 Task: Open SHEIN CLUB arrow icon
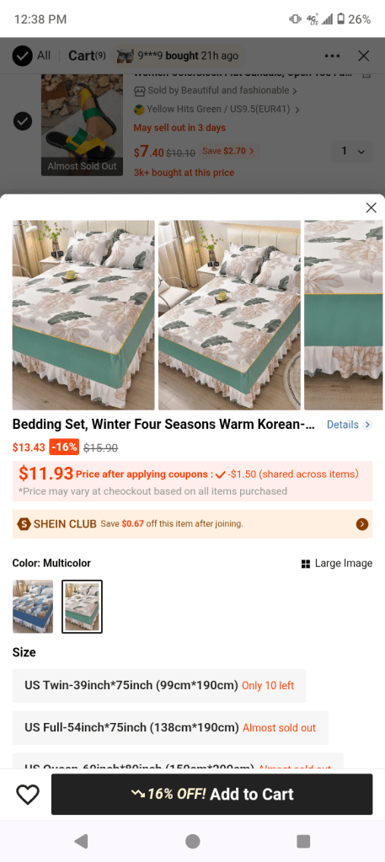point(362,524)
